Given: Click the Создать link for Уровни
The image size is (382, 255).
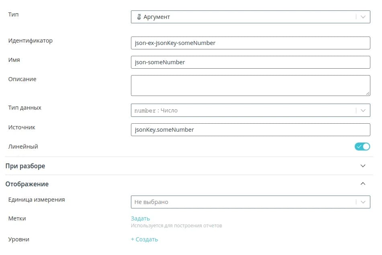Looking at the screenshot, I should pyautogui.click(x=147, y=239).
